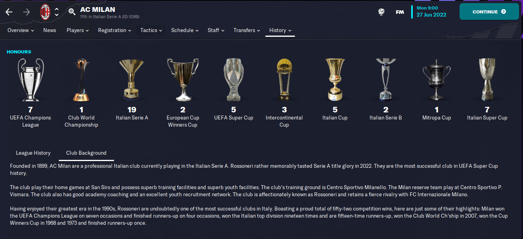Expand the Overview dropdown menu

(x=21, y=30)
